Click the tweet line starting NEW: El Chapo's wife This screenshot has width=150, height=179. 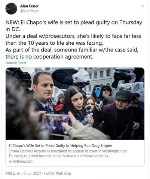[74, 22]
